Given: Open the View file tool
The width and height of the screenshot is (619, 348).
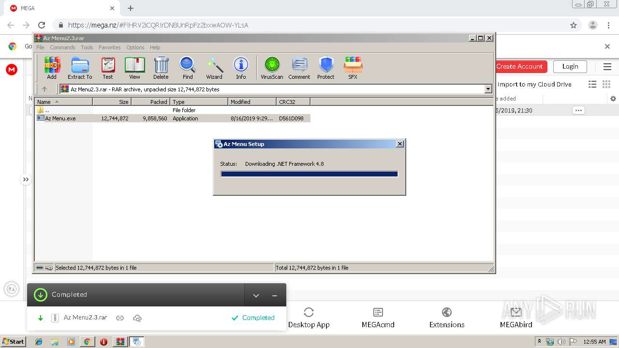Looking at the screenshot, I should pos(134,68).
